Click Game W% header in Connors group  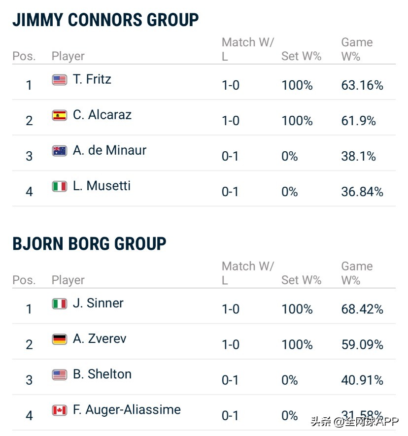[357, 49]
